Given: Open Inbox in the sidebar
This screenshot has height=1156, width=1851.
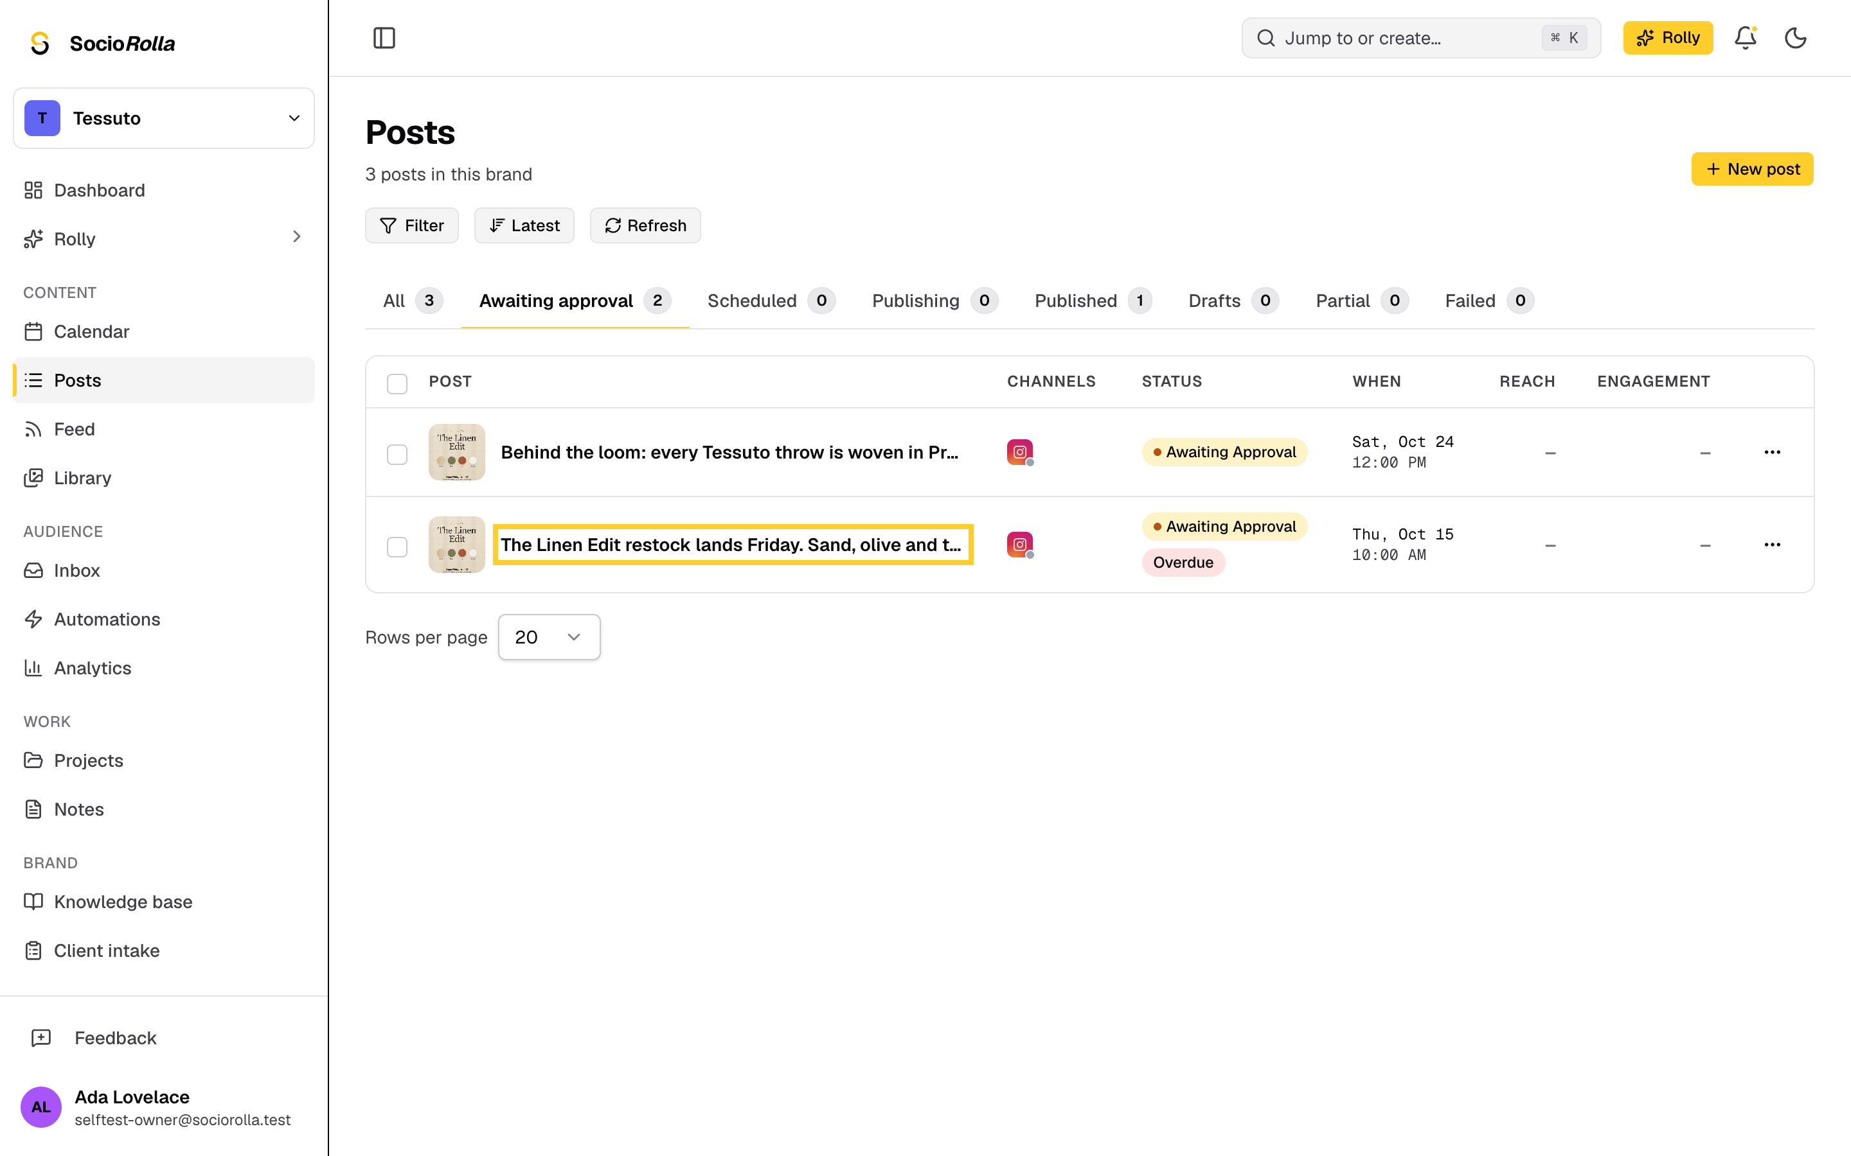Looking at the screenshot, I should coord(164,570).
